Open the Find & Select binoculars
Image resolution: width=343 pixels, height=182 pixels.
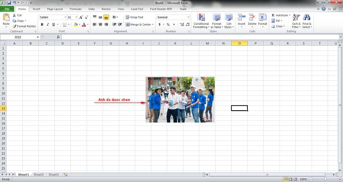pos(307,21)
